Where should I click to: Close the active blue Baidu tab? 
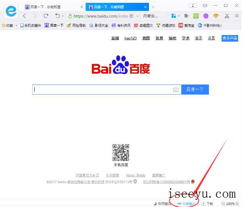point(145,7)
